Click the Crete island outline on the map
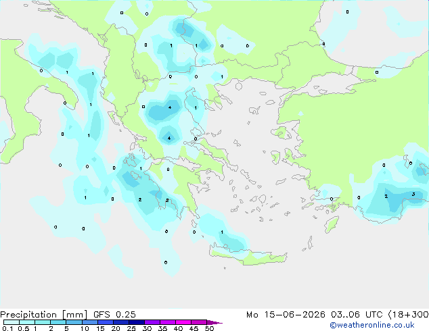The height and width of the screenshot is (331, 429). click(248, 255)
